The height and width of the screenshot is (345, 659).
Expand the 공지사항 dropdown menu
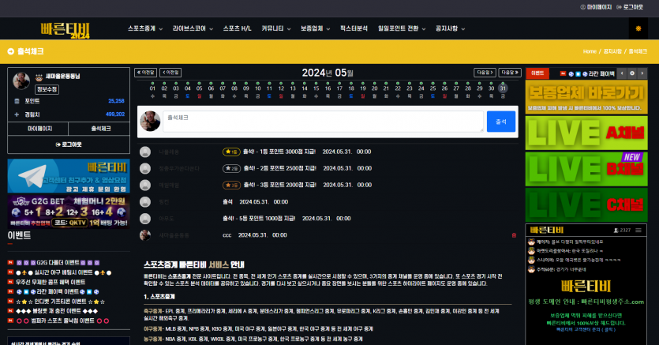coord(450,28)
